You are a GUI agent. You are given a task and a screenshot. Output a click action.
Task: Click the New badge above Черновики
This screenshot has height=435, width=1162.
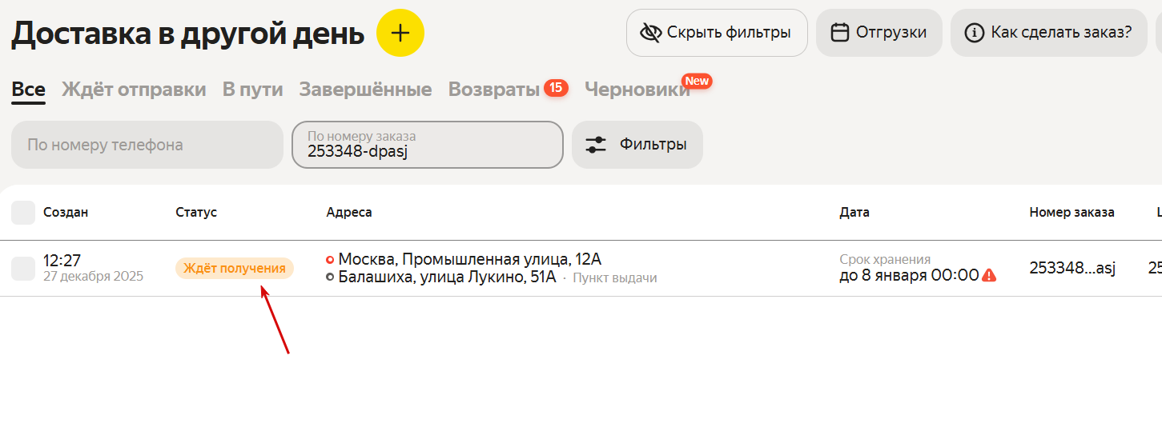[x=697, y=81]
